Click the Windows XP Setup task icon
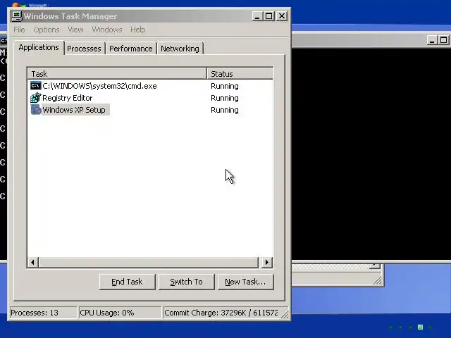The width and height of the screenshot is (451, 338). pyautogui.click(x=36, y=110)
